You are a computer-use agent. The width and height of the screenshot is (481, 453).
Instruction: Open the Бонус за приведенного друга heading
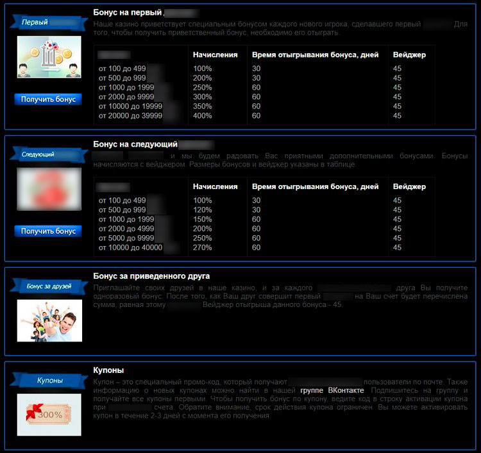[x=151, y=276]
